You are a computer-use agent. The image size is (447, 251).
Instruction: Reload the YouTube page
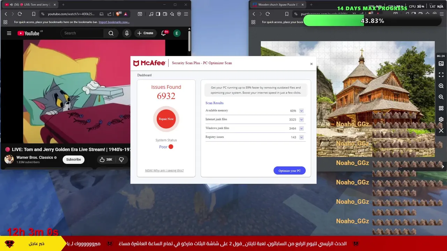20,14
